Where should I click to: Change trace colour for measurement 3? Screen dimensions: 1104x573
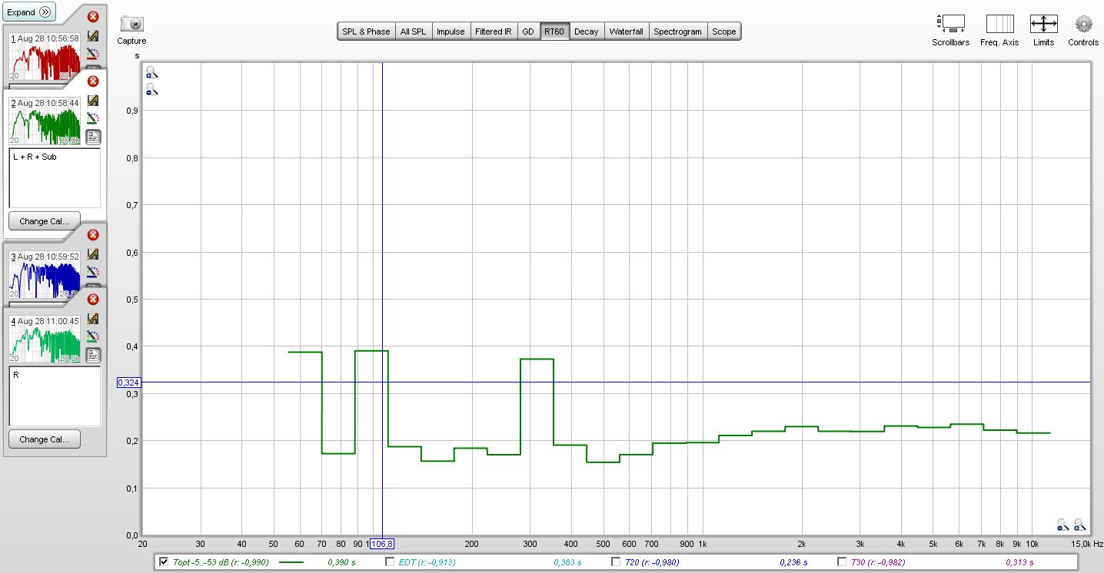coord(93,273)
